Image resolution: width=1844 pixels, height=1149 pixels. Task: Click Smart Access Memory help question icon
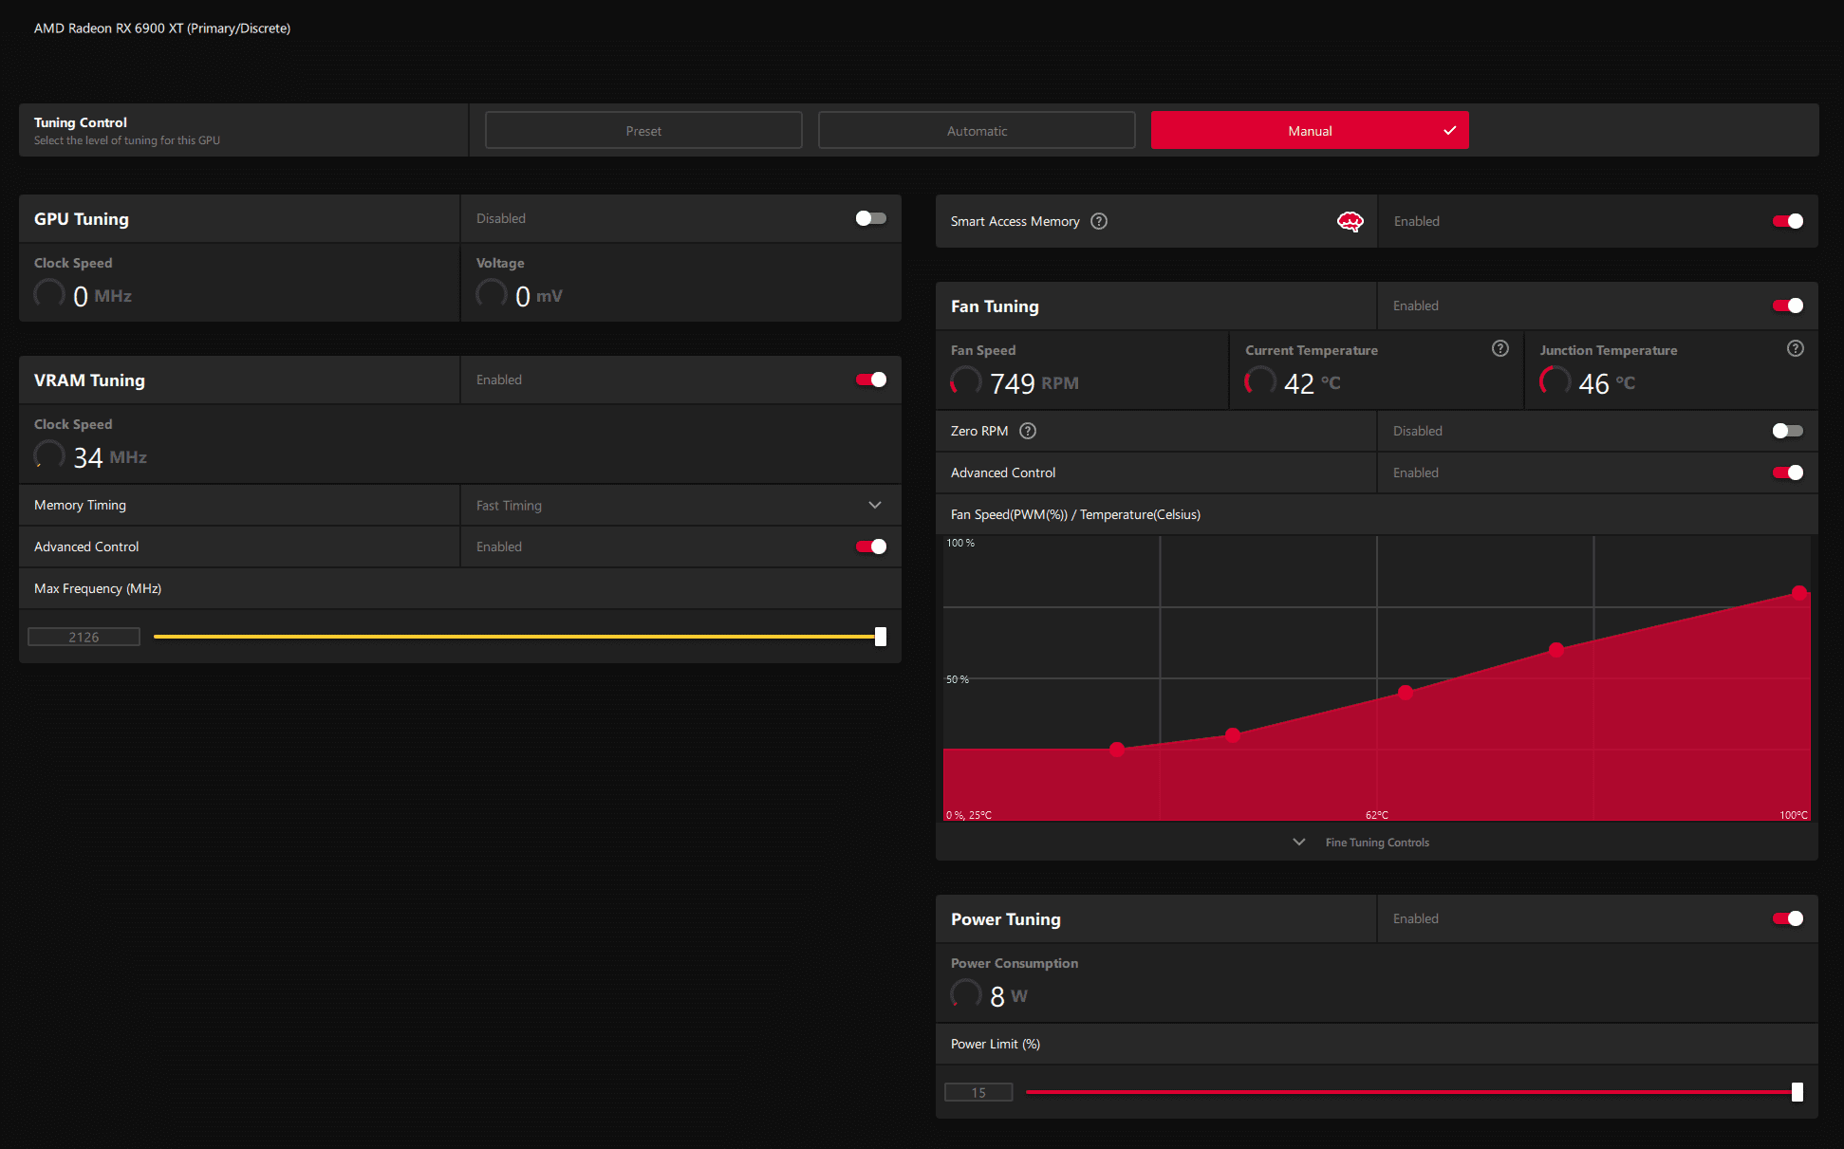coord(1099,221)
